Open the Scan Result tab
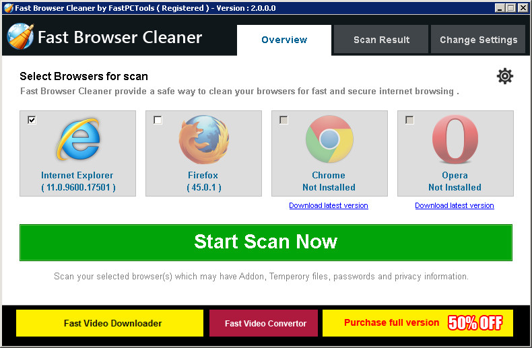This screenshot has height=348, width=532. (381, 40)
